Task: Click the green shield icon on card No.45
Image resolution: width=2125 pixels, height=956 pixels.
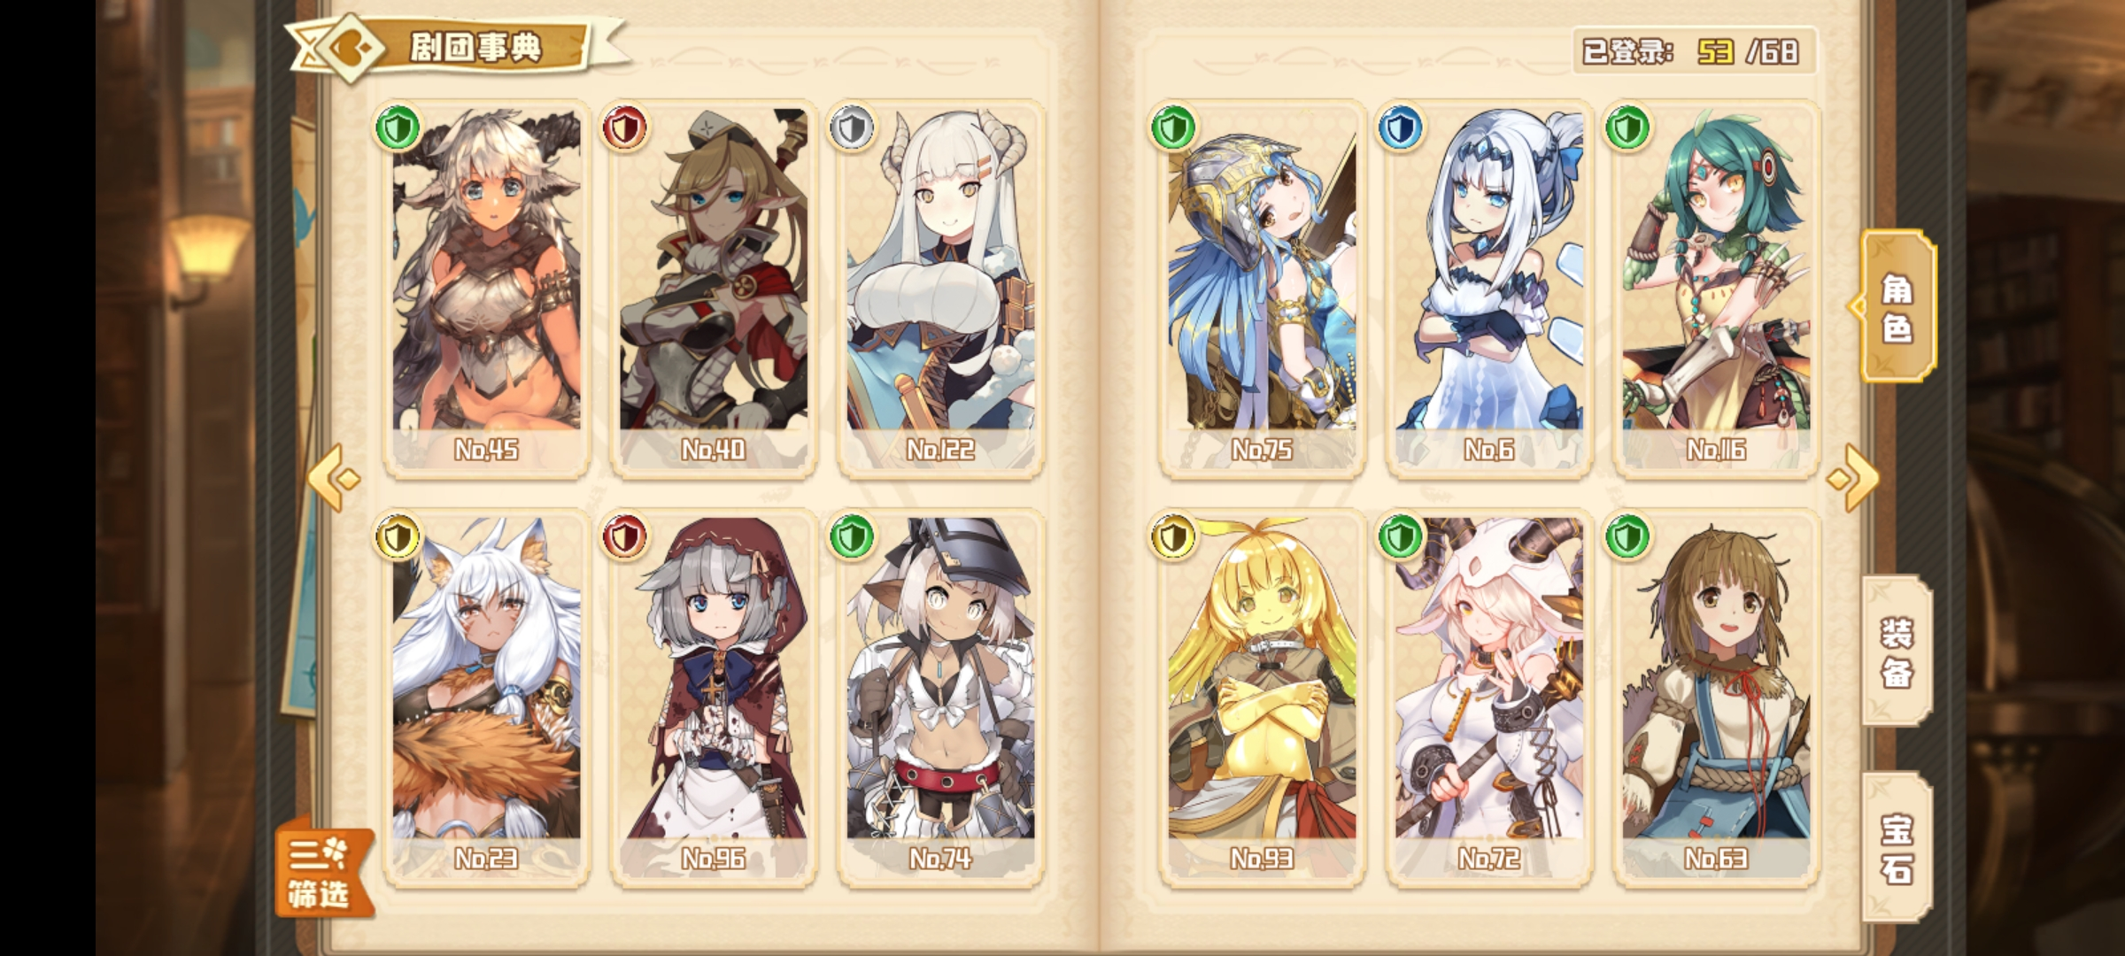Action: click(398, 127)
